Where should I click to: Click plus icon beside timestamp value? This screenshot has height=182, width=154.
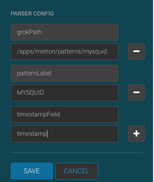136,133
